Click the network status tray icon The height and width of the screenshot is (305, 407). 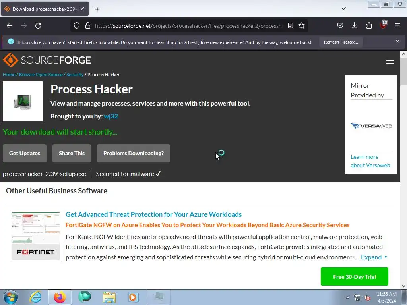tap(357, 297)
